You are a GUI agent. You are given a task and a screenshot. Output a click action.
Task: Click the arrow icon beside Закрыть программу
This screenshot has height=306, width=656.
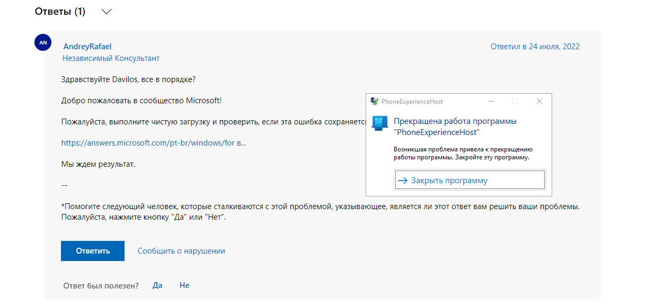(403, 181)
